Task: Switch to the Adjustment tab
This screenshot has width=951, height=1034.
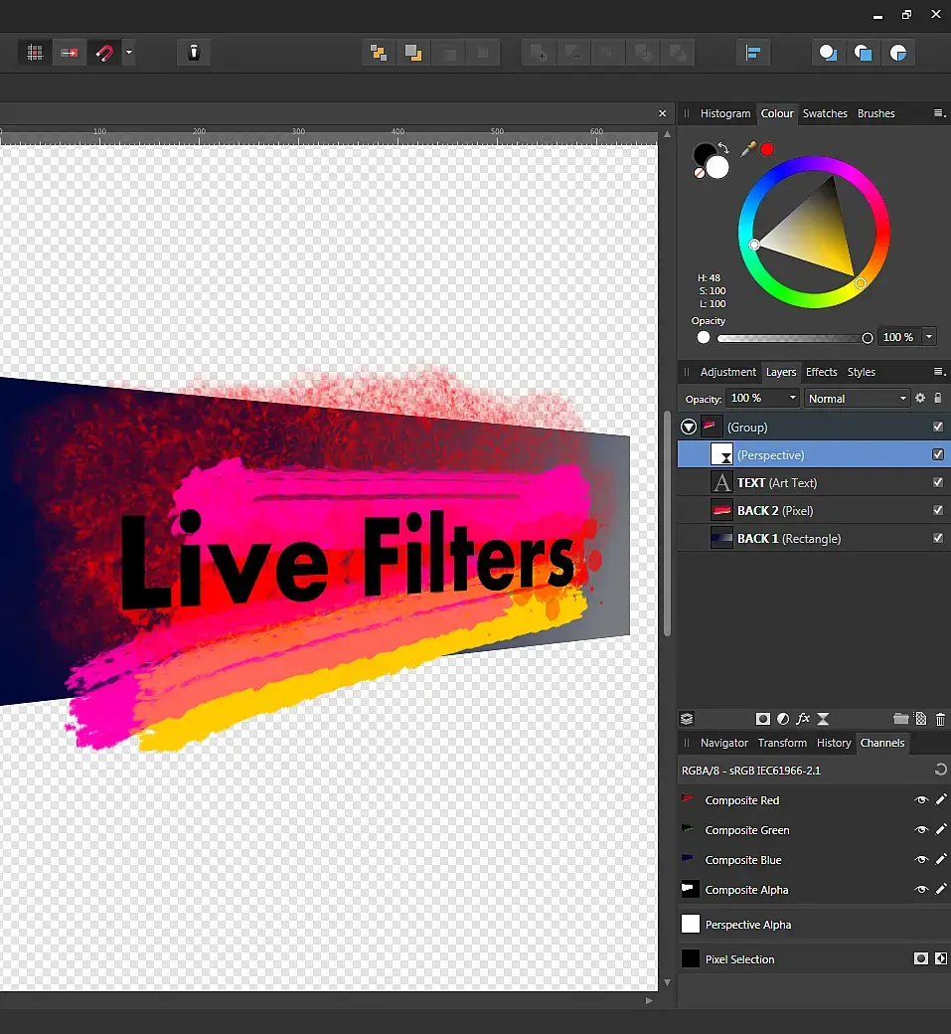Action: 728,372
